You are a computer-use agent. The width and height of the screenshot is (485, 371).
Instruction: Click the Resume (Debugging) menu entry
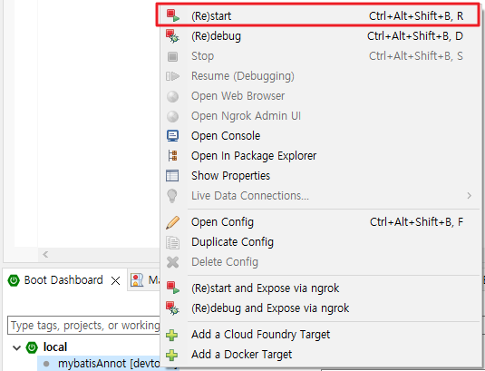tap(321, 76)
